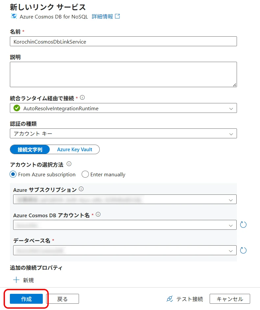The image size is (260, 310).
Task: Refresh the Azure Cosmos DB account list
Action: click(243, 225)
